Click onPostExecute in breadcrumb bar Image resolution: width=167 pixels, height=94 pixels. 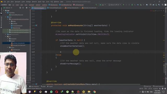78,5
